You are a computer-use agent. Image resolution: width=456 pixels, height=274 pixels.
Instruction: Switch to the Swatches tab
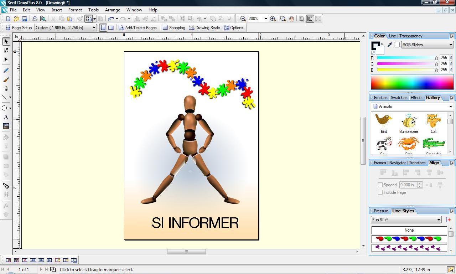(x=399, y=98)
